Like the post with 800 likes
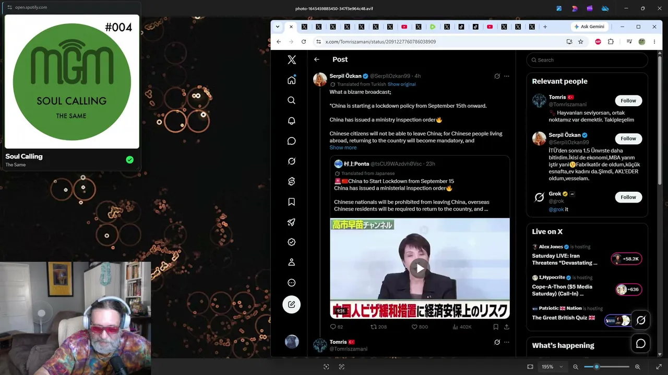668x375 pixels. pos(420,327)
